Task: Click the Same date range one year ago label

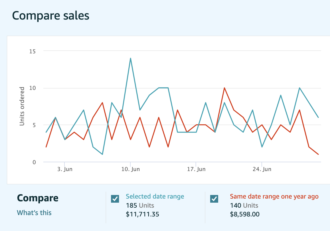Action: click(x=274, y=196)
